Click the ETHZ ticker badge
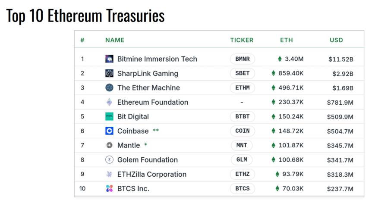The width and height of the screenshot is (372, 206). coord(242,174)
